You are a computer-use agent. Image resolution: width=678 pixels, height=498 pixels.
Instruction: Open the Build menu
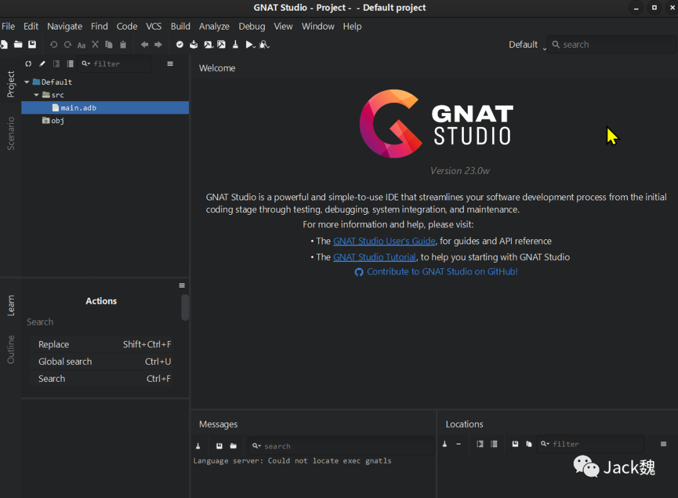click(x=180, y=26)
